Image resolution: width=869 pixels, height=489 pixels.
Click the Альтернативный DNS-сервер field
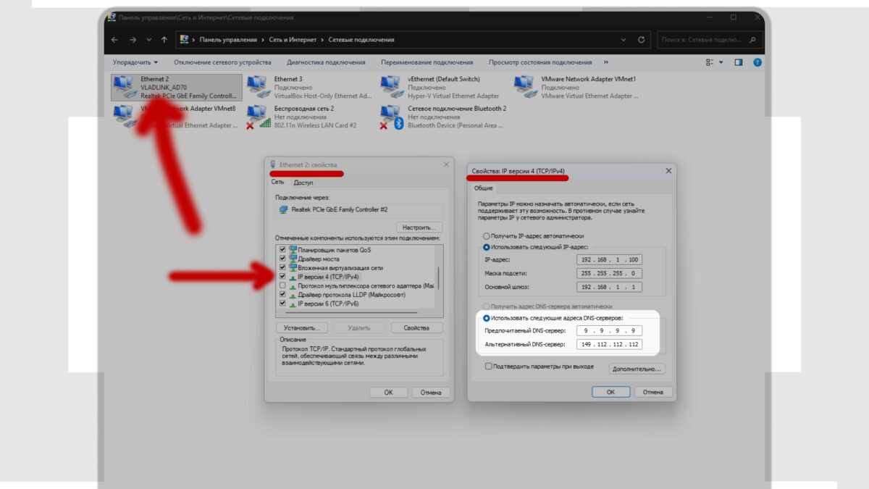pos(610,344)
